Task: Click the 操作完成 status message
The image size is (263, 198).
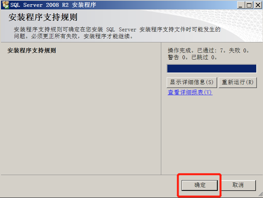Action: coord(209,50)
